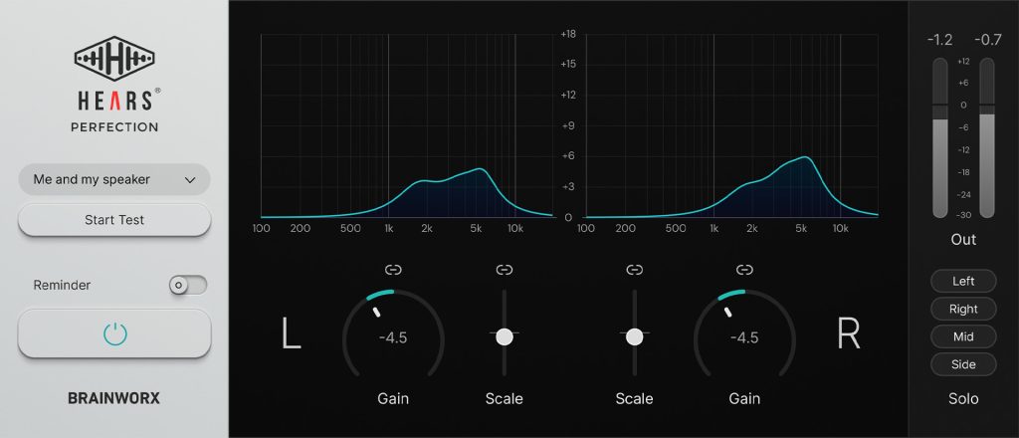Image resolution: width=1019 pixels, height=438 pixels.
Task: Click the Brainworx brand label
Action: coord(113,398)
